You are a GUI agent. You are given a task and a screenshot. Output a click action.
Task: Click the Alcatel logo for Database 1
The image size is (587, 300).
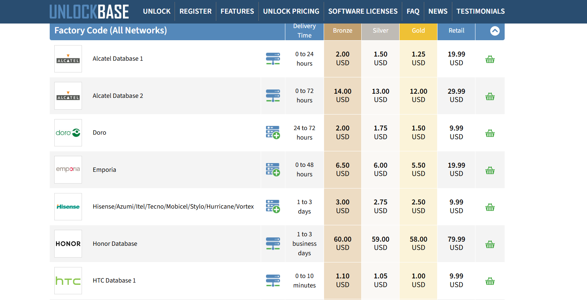(x=68, y=59)
